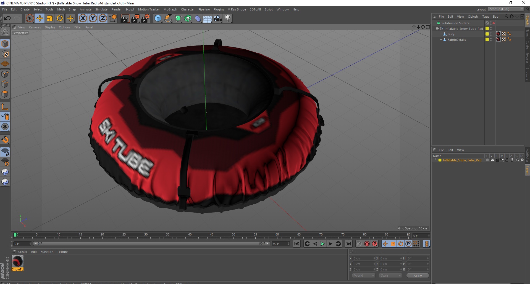Switch to Points mode

click(5, 74)
